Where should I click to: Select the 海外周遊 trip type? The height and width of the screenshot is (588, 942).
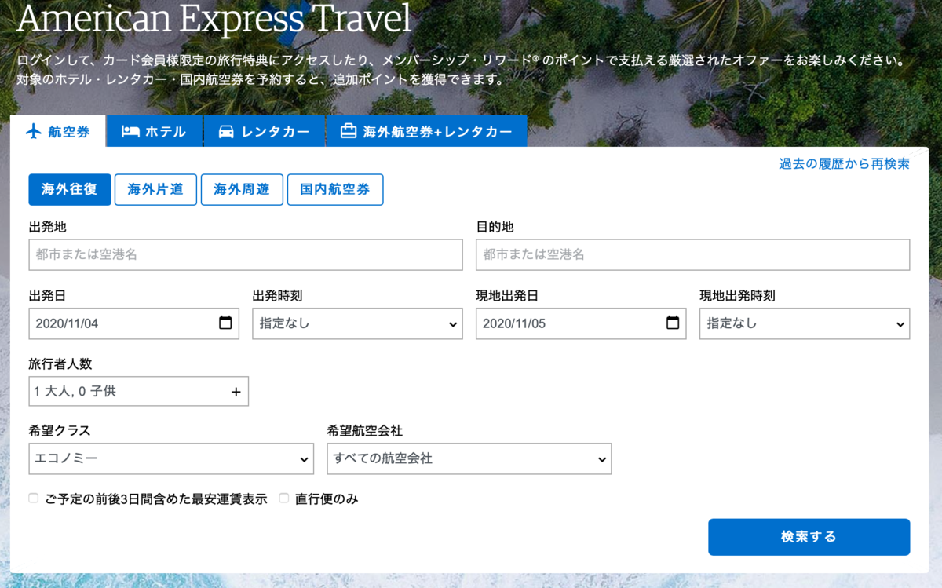[x=242, y=189]
